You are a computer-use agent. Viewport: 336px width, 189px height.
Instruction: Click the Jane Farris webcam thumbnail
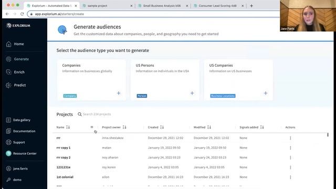coord(308,16)
